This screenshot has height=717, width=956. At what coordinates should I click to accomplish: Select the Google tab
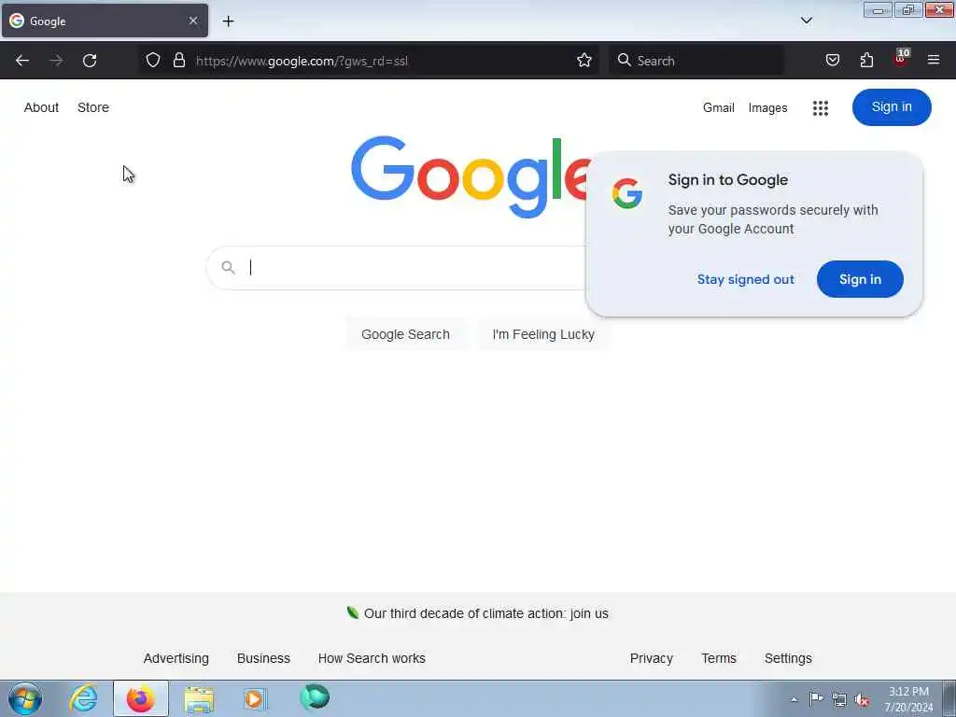point(105,21)
